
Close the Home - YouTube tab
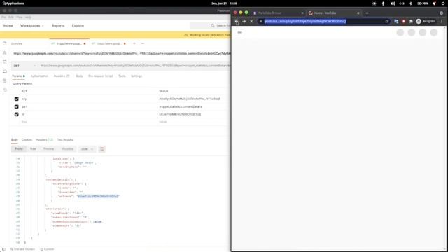pos(358,13)
